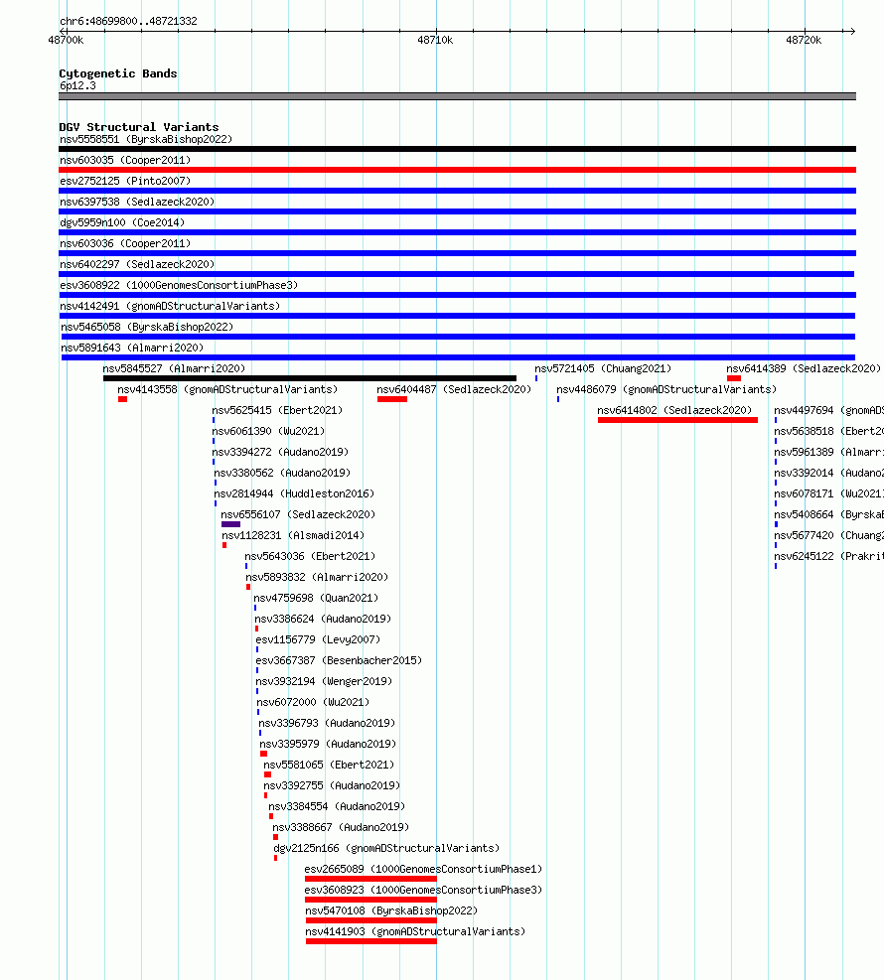
Task: Click nsv3380562 (Audano2019) label
Action: 282,473
